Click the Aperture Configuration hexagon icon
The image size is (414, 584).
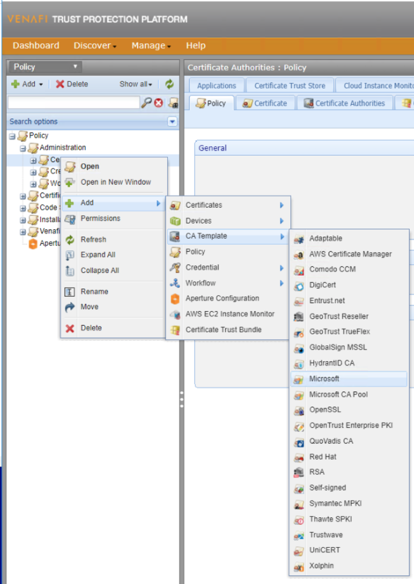pos(175,298)
